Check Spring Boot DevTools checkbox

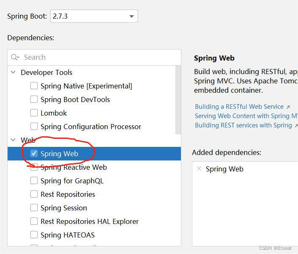coord(34,99)
